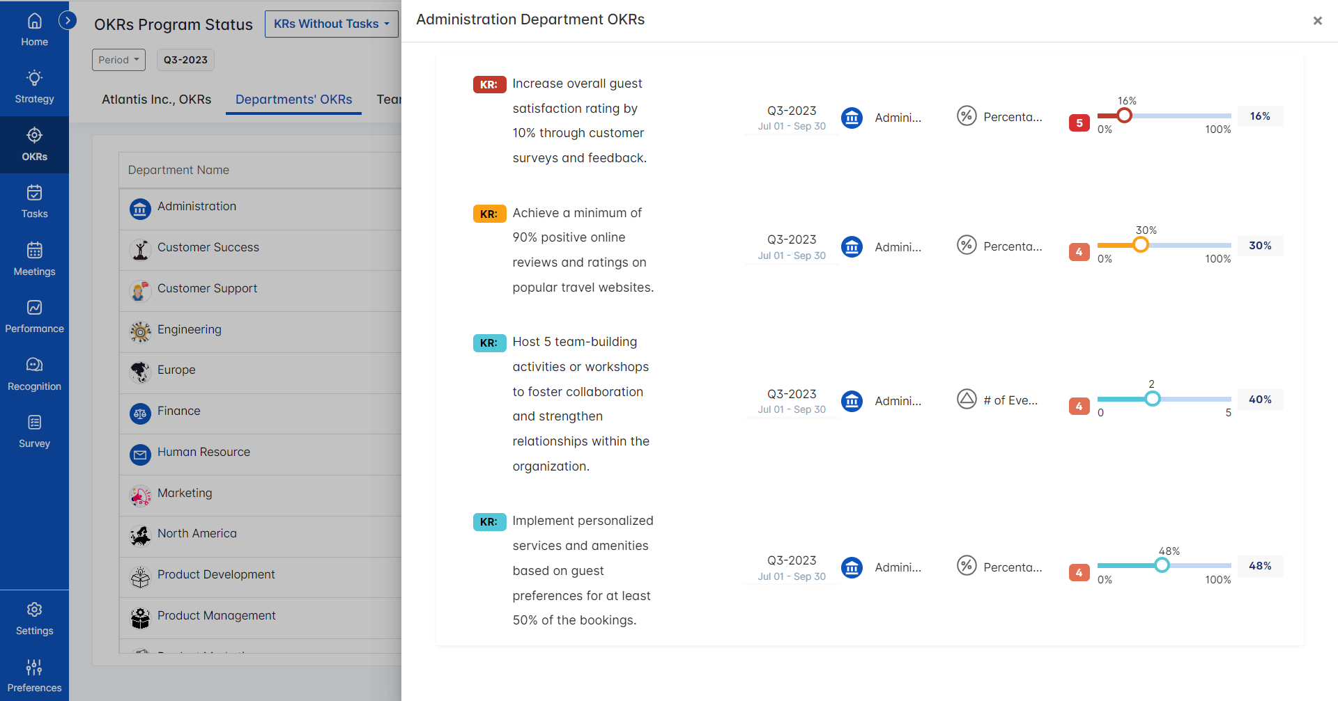Open the Customer Success department row
Viewport: 1338px width, 701px height.
point(208,248)
